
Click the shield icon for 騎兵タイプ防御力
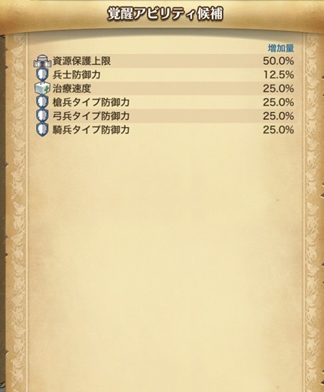(42, 129)
